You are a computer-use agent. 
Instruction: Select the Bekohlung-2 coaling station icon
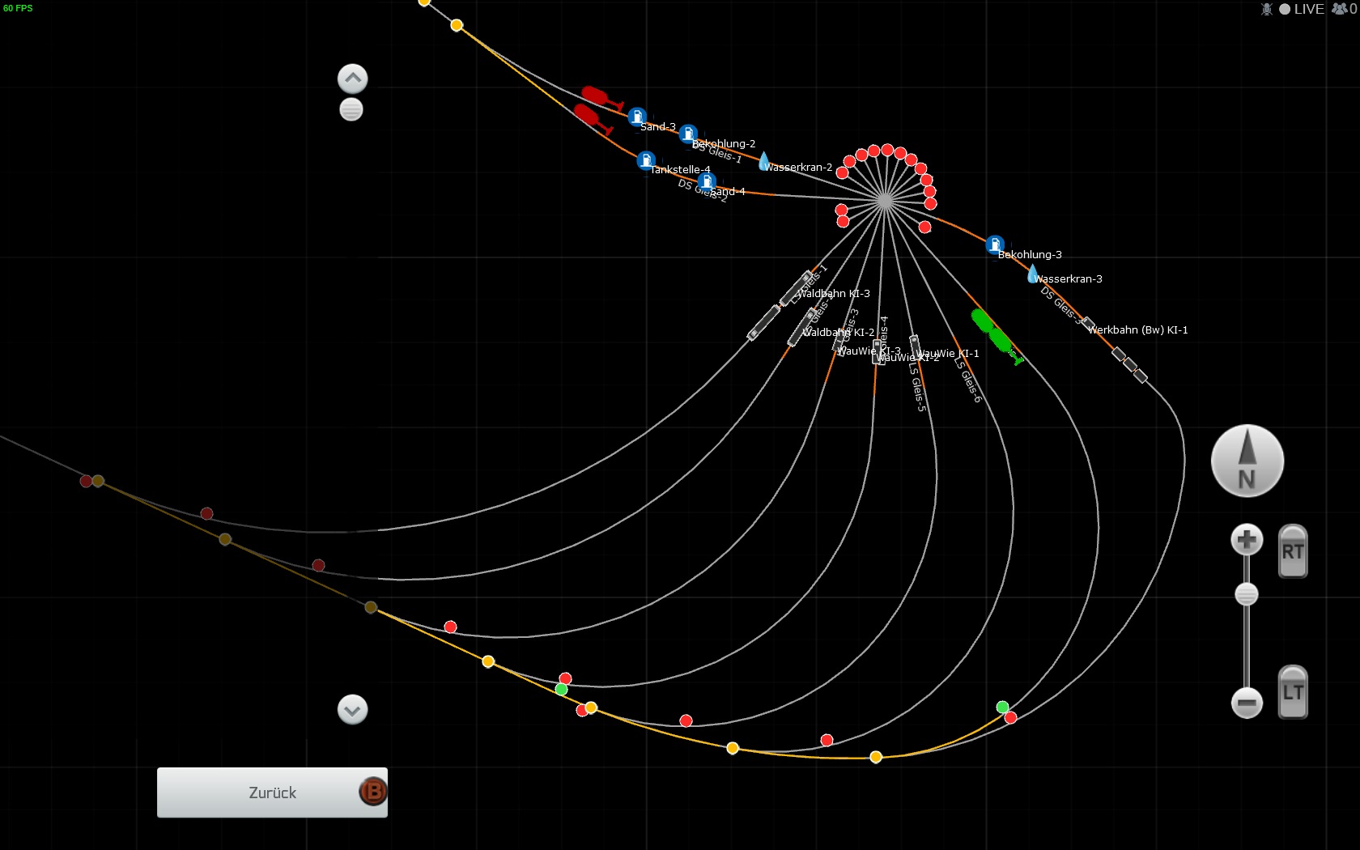point(688,134)
